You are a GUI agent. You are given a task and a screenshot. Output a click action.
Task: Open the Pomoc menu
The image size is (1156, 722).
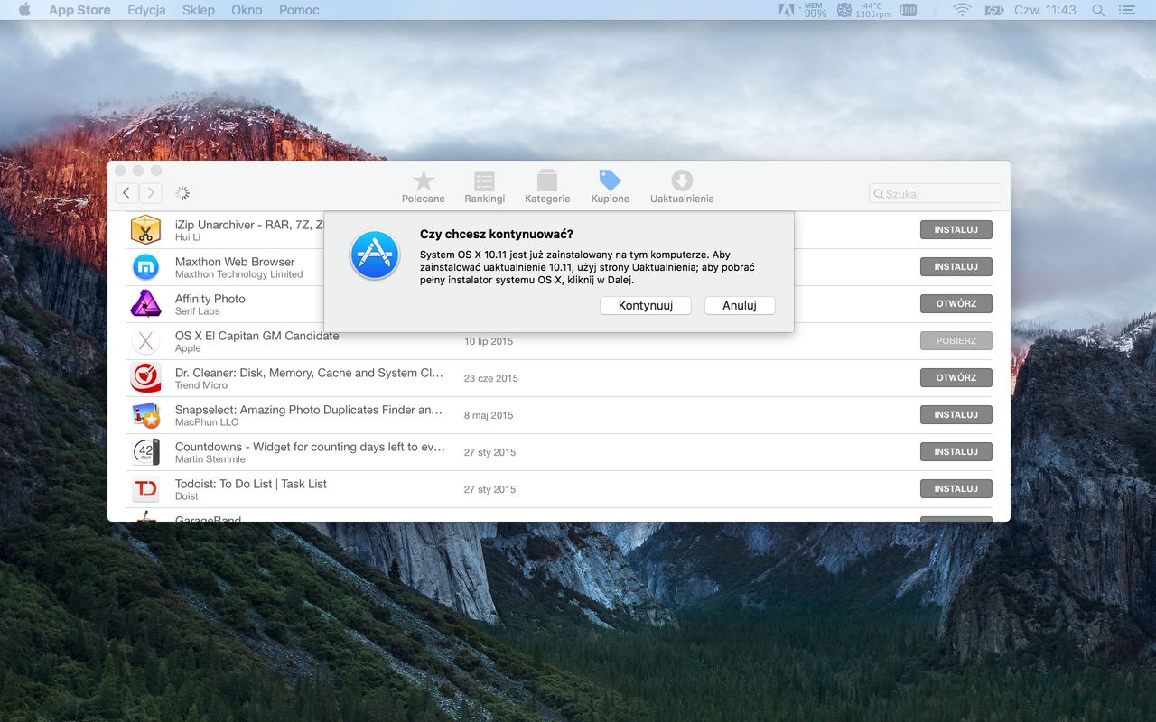pyautogui.click(x=299, y=10)
